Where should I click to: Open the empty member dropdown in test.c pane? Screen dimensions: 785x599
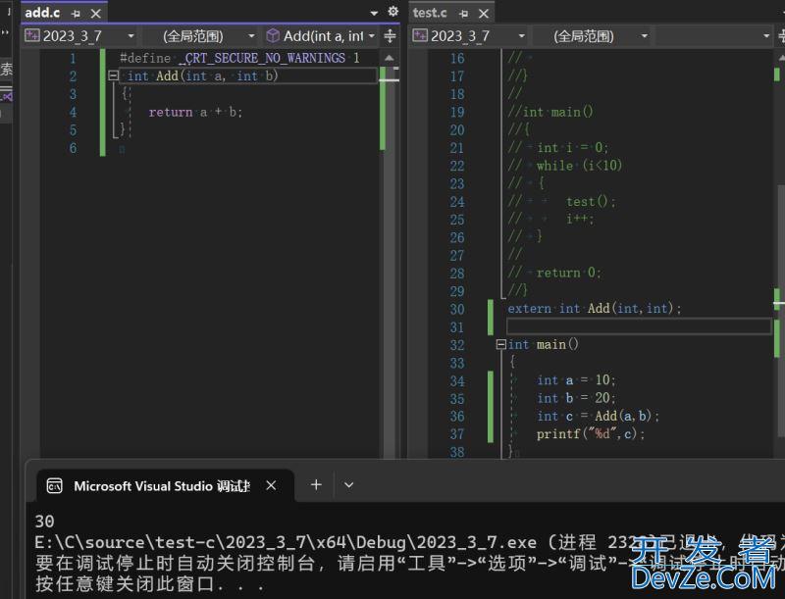click(x=713, y=36)
